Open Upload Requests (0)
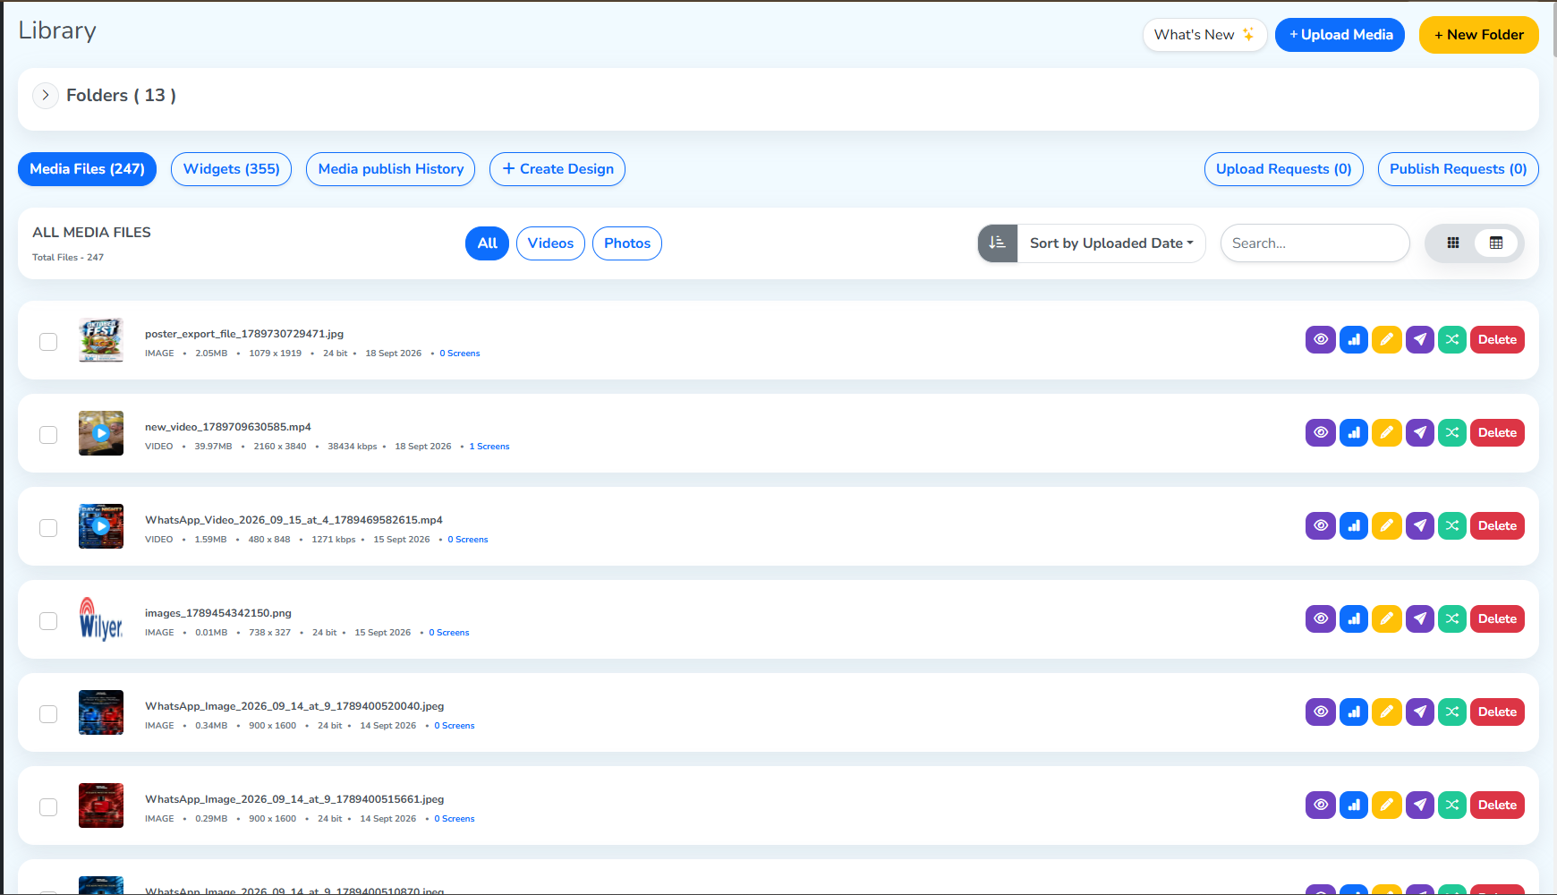 tap(1283, 169)
